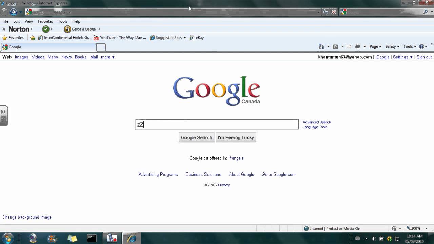The height and width of the screenshot is (244, 434).
Task: Open the News link
Action: 66,57
